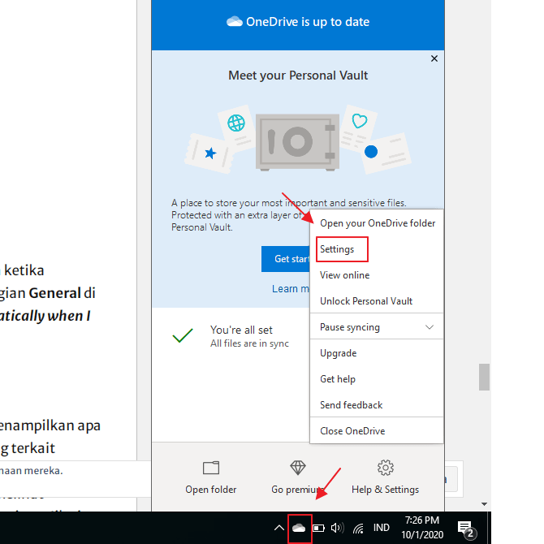Open the volume speaker icon
Viewport: 544px width, 544px height.
337,528
